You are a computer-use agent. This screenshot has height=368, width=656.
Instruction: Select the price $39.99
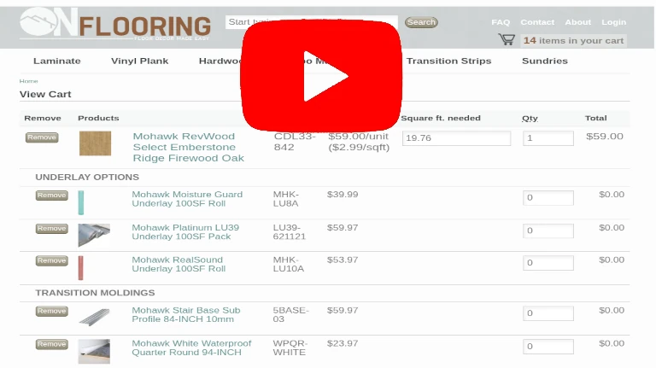pyautogui.click(x=343, y=195)
